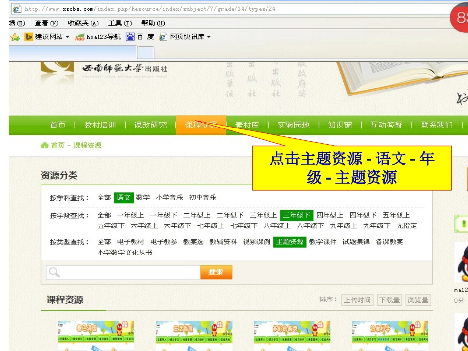The width and height of the screenshot is (468, 351).
Task: Sort by 上传时间
Action: (x=357, y=300)
